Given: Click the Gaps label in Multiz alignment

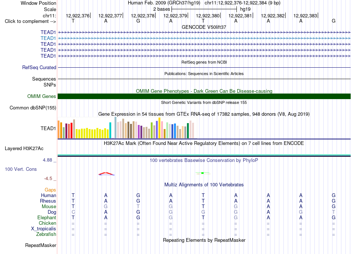Looking at the screenshot, I should (x=50, y=190).
